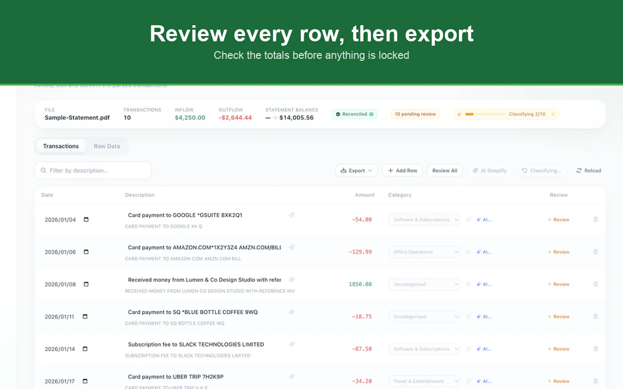This screenshot has width=623, height=389.
Task: Mark the UBER TRIP row as reviewed
Action: 559,381
